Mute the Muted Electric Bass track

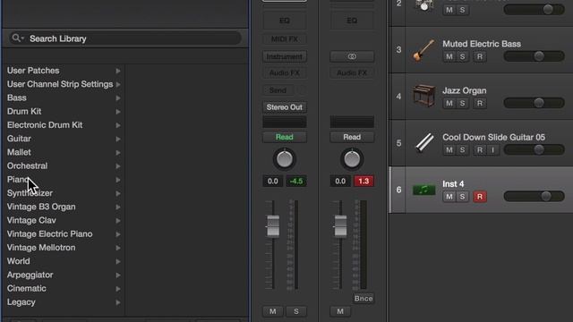[449, 56]
